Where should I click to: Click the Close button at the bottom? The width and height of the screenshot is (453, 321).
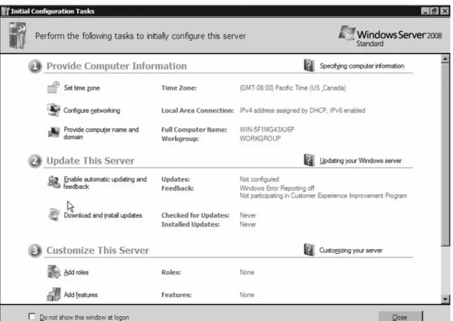(x=400, y=317)
